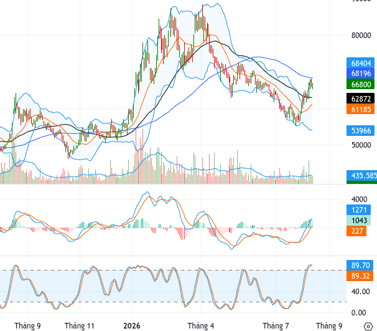This screenshot has height=331, width=377.
Task: Click the green 66800 last price label
Action: [361, 84]
